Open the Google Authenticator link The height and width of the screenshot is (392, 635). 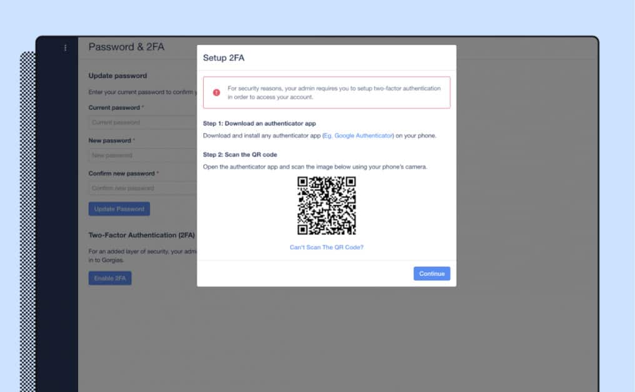[358, 135]
